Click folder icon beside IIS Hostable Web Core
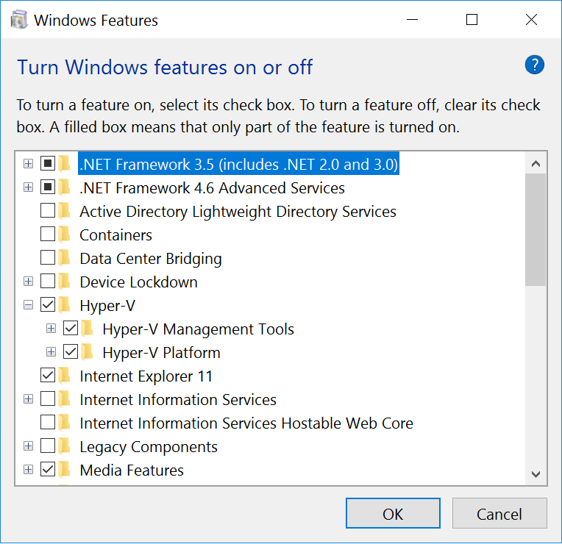This screenshot has height=544, width=562. tap(65, 423)
